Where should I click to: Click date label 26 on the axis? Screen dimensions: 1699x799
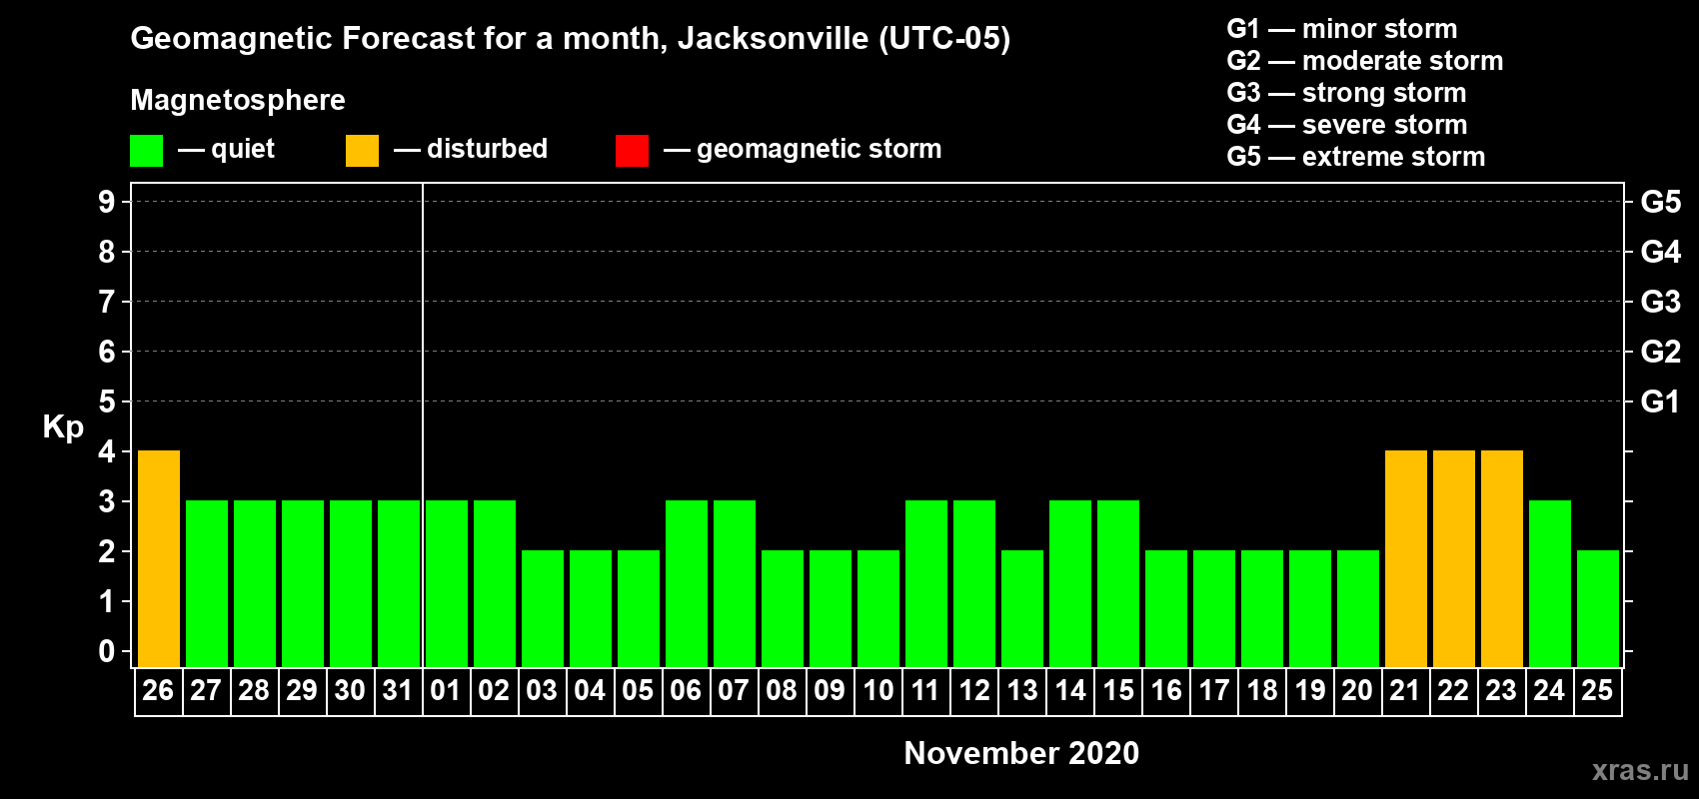(158, 690)
